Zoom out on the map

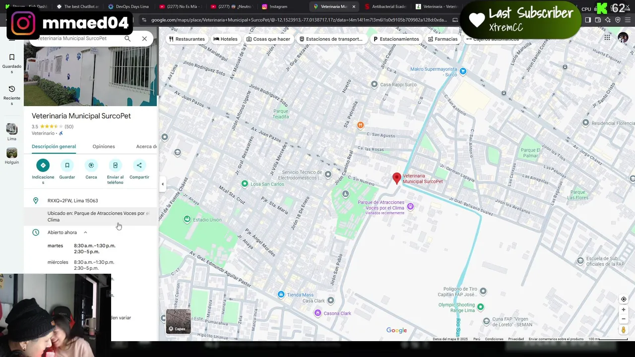[624, 319]
